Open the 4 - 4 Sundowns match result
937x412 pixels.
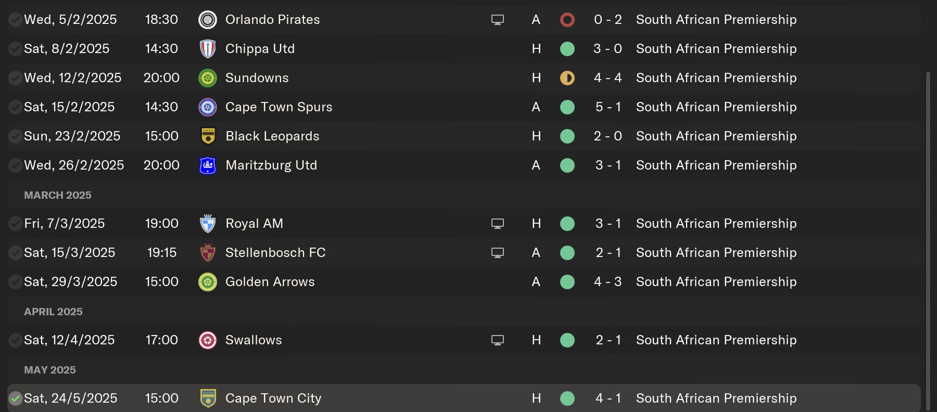coord(607,78)
